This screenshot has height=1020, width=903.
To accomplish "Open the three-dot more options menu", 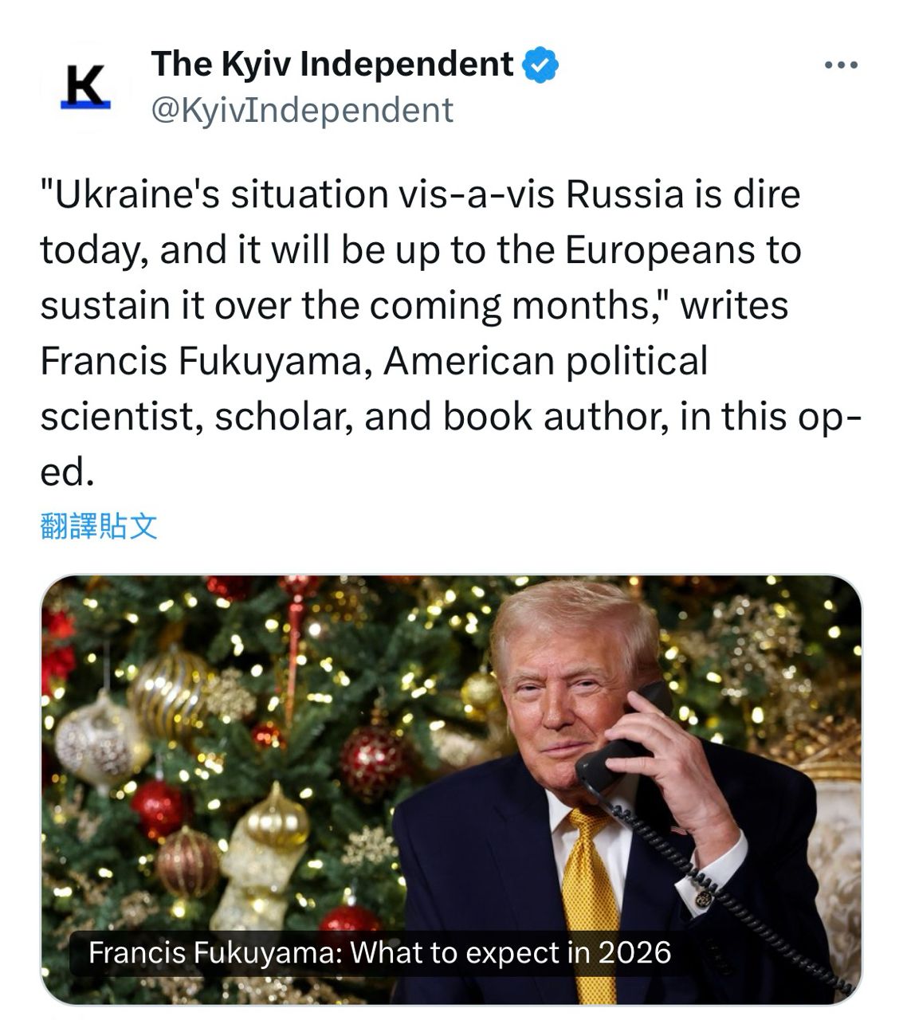I will click(x=841, y=66).
